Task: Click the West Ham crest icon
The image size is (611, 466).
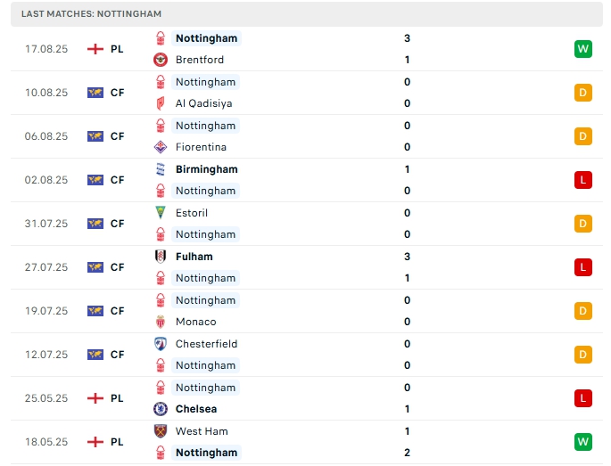Action: click(161, 431)
